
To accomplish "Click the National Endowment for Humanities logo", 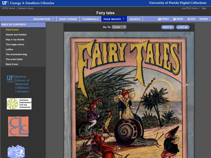I will 19,104.
